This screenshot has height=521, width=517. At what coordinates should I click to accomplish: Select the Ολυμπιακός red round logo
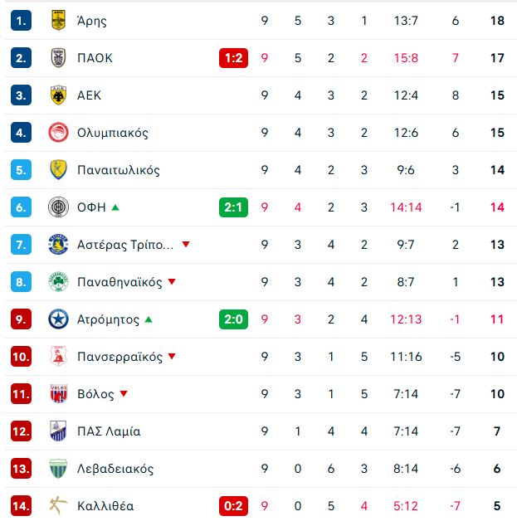coord(58,133)
